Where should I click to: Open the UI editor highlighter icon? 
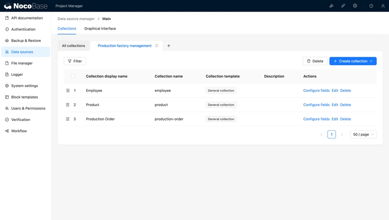coord(331,6)
